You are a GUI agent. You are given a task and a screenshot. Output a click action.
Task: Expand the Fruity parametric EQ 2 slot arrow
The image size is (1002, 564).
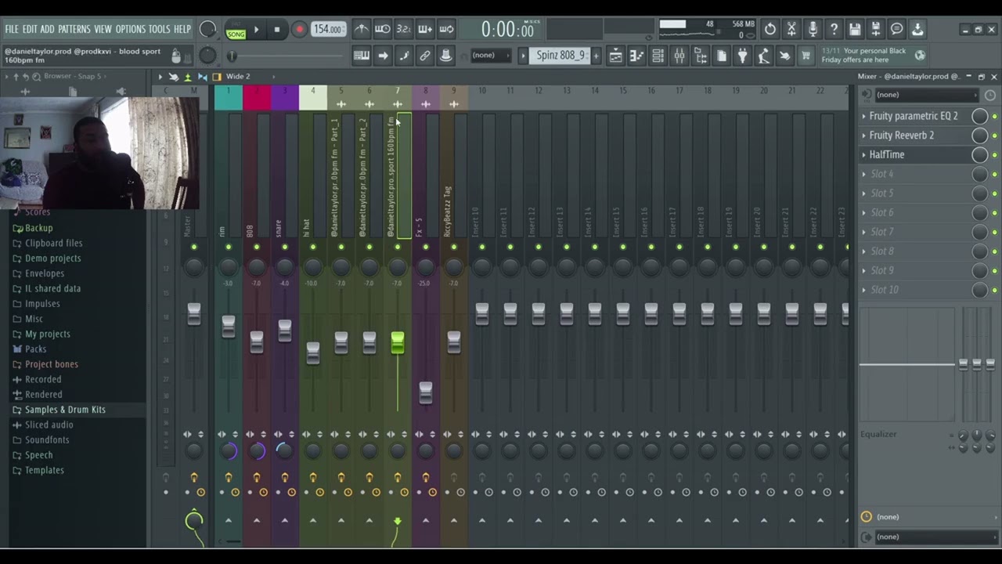[864, 116]
